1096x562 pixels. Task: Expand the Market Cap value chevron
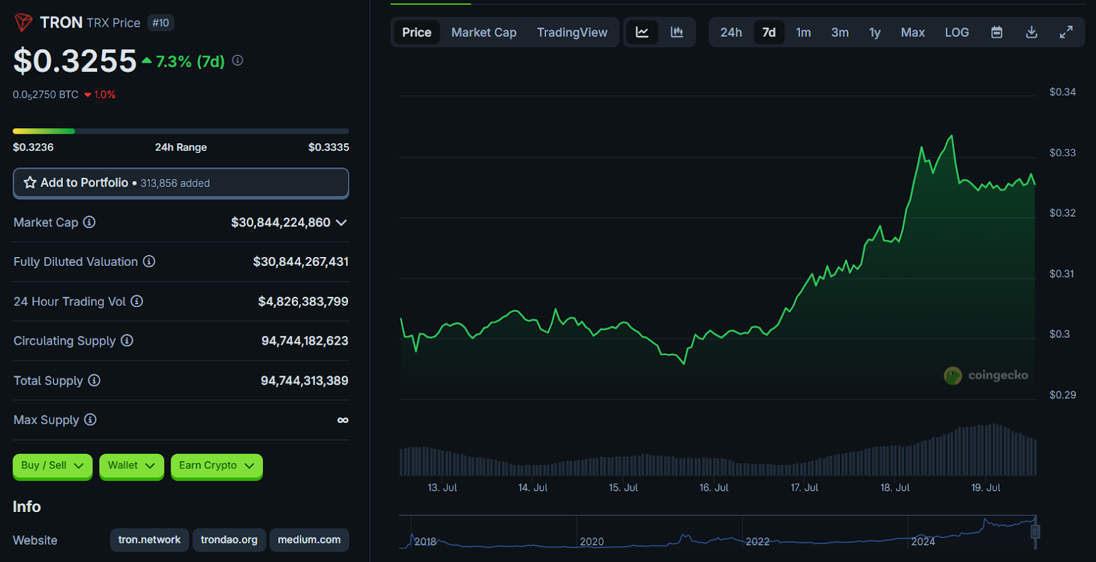point(341,223)
